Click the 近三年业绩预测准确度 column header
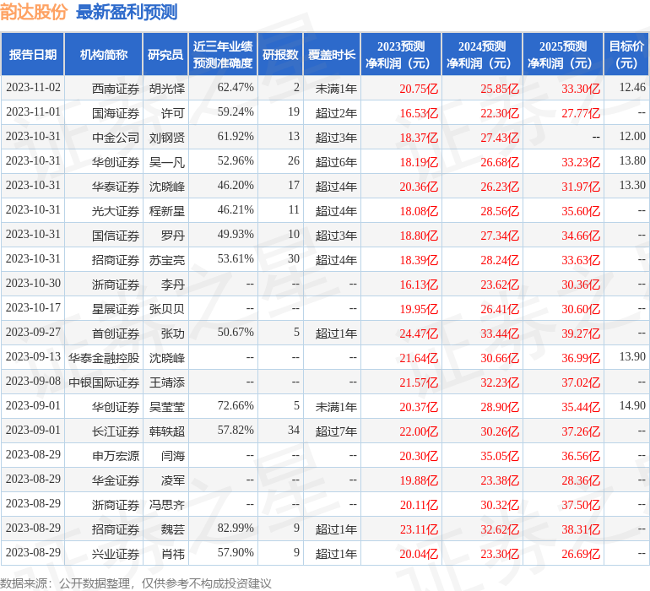This screenshot has height=591, width=650. click(x=223, y=54)
